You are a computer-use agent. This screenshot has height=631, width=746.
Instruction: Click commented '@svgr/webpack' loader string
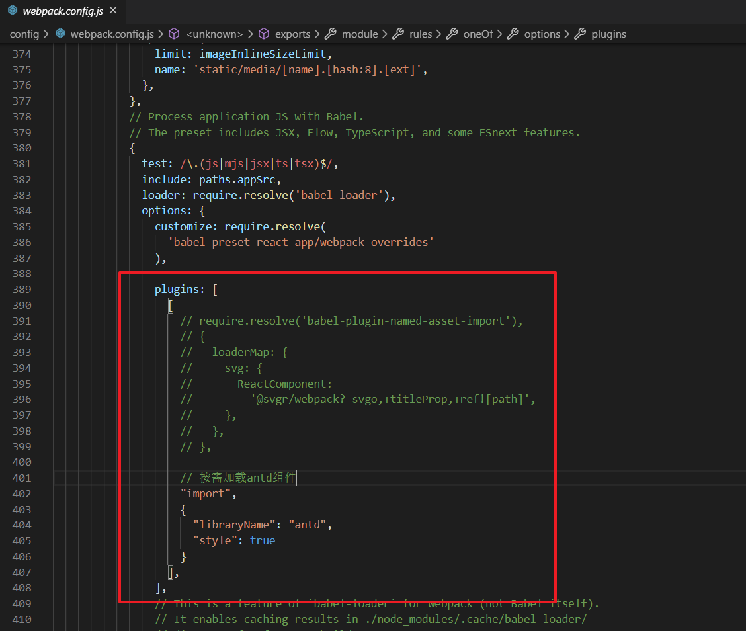click(390, 400)
